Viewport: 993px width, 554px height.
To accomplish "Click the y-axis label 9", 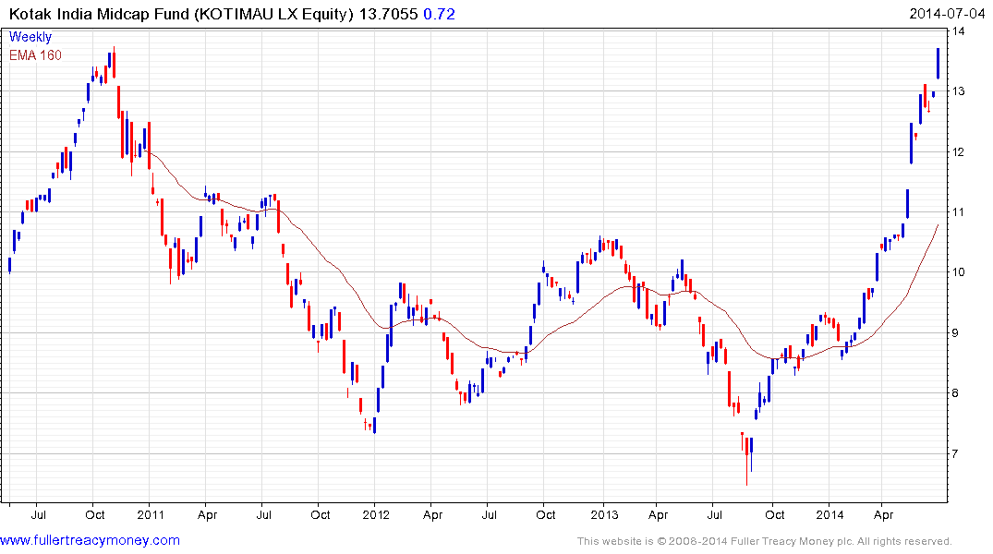I will click(x=956, y=333).
